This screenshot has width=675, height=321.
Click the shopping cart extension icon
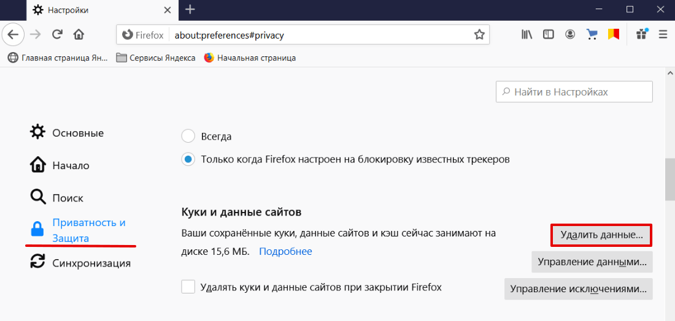(592, 35)
